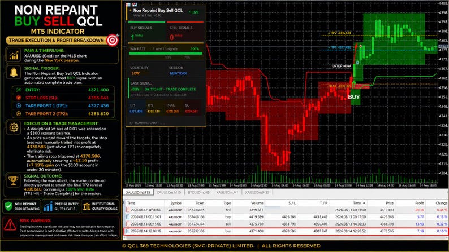Click the BUY signal label on chart
449x252 pixels.
[353, 97]
